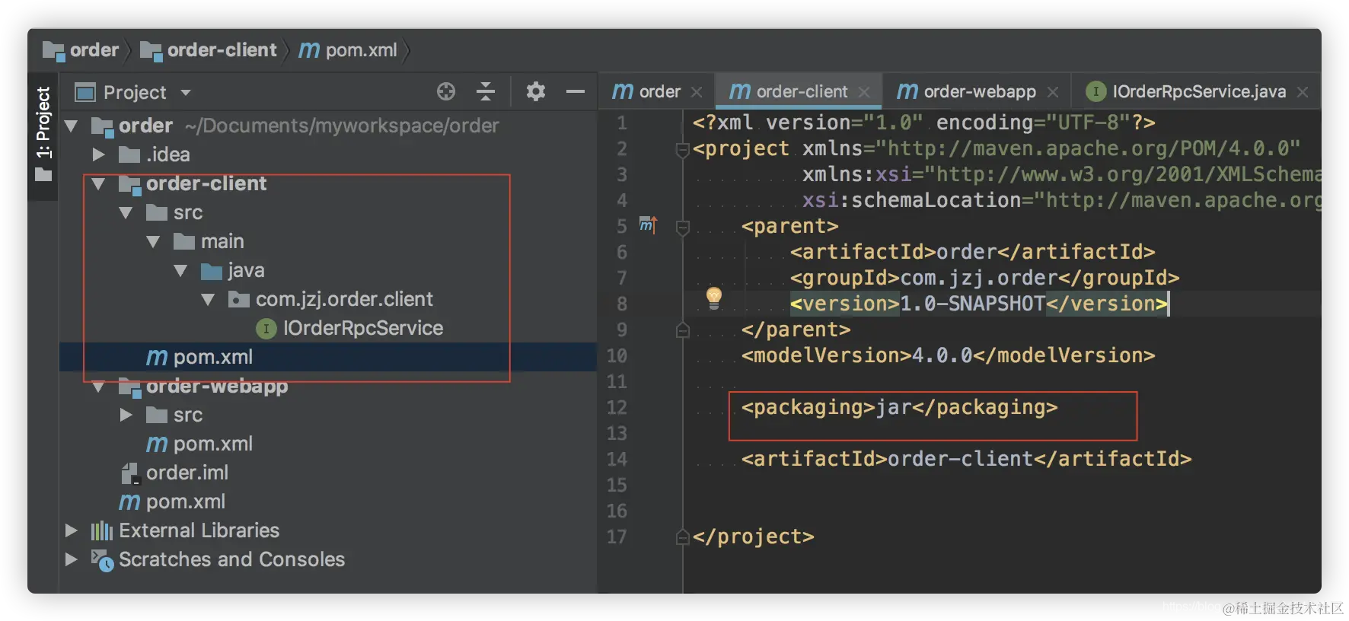This screenshot has height=621, width=1349.
Task: Collapse the com.jzj.order.client package arrow
Action: point(208,299)
